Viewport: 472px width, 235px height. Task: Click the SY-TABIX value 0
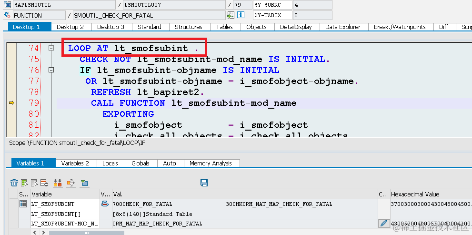coord(312,15)
